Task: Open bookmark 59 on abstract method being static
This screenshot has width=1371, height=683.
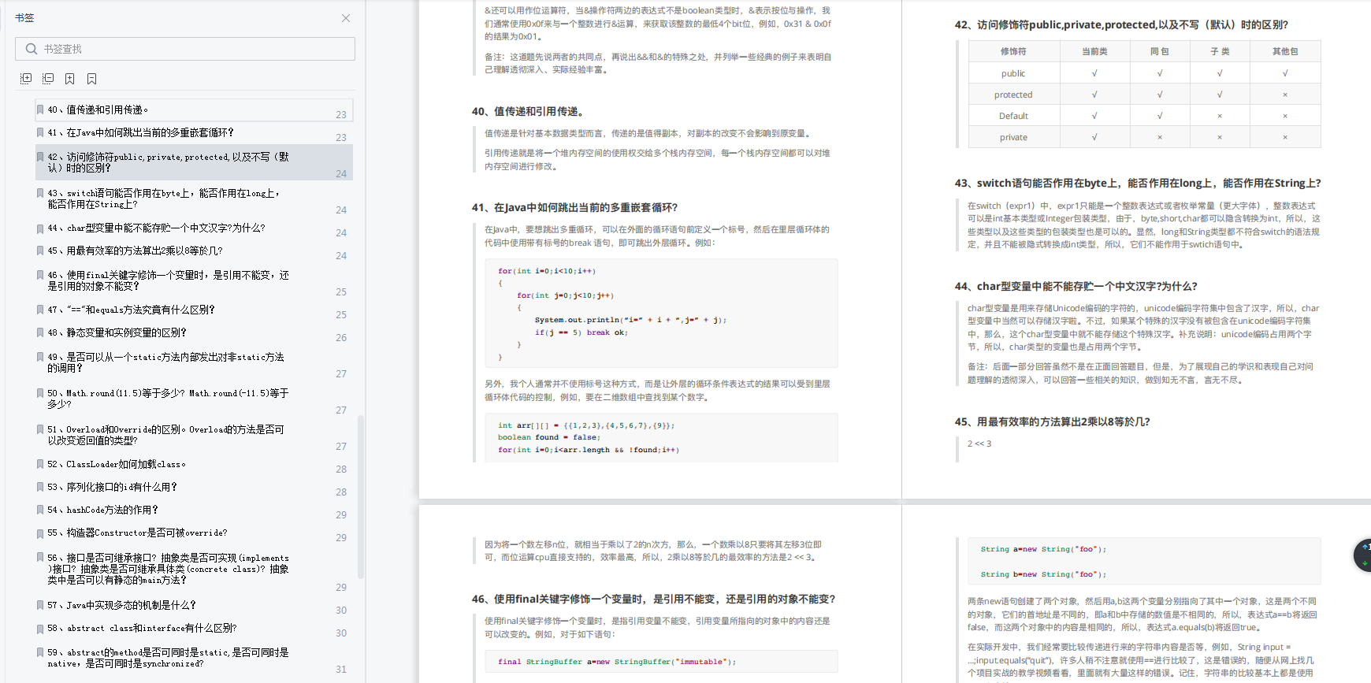Action: tap(194, 658)
